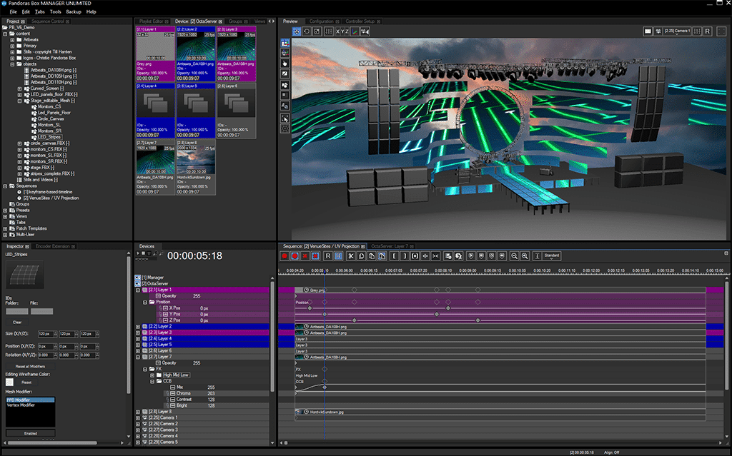The height and width of the screenshot is (456, 732).
Task: Select the hand tool in Preview sidebar
Action: [x=285, y=63]
